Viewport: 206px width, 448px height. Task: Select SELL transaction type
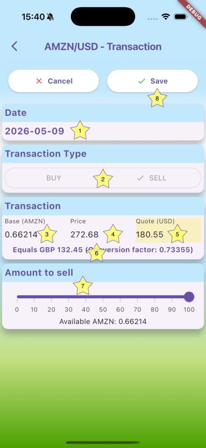[152, 178]
